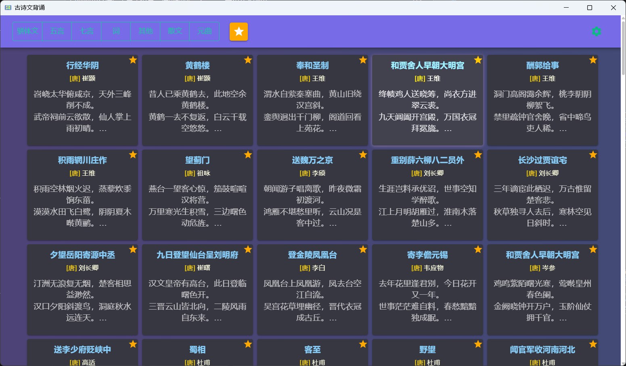Click the author line [唐] 李颀

tap(312, 173)
